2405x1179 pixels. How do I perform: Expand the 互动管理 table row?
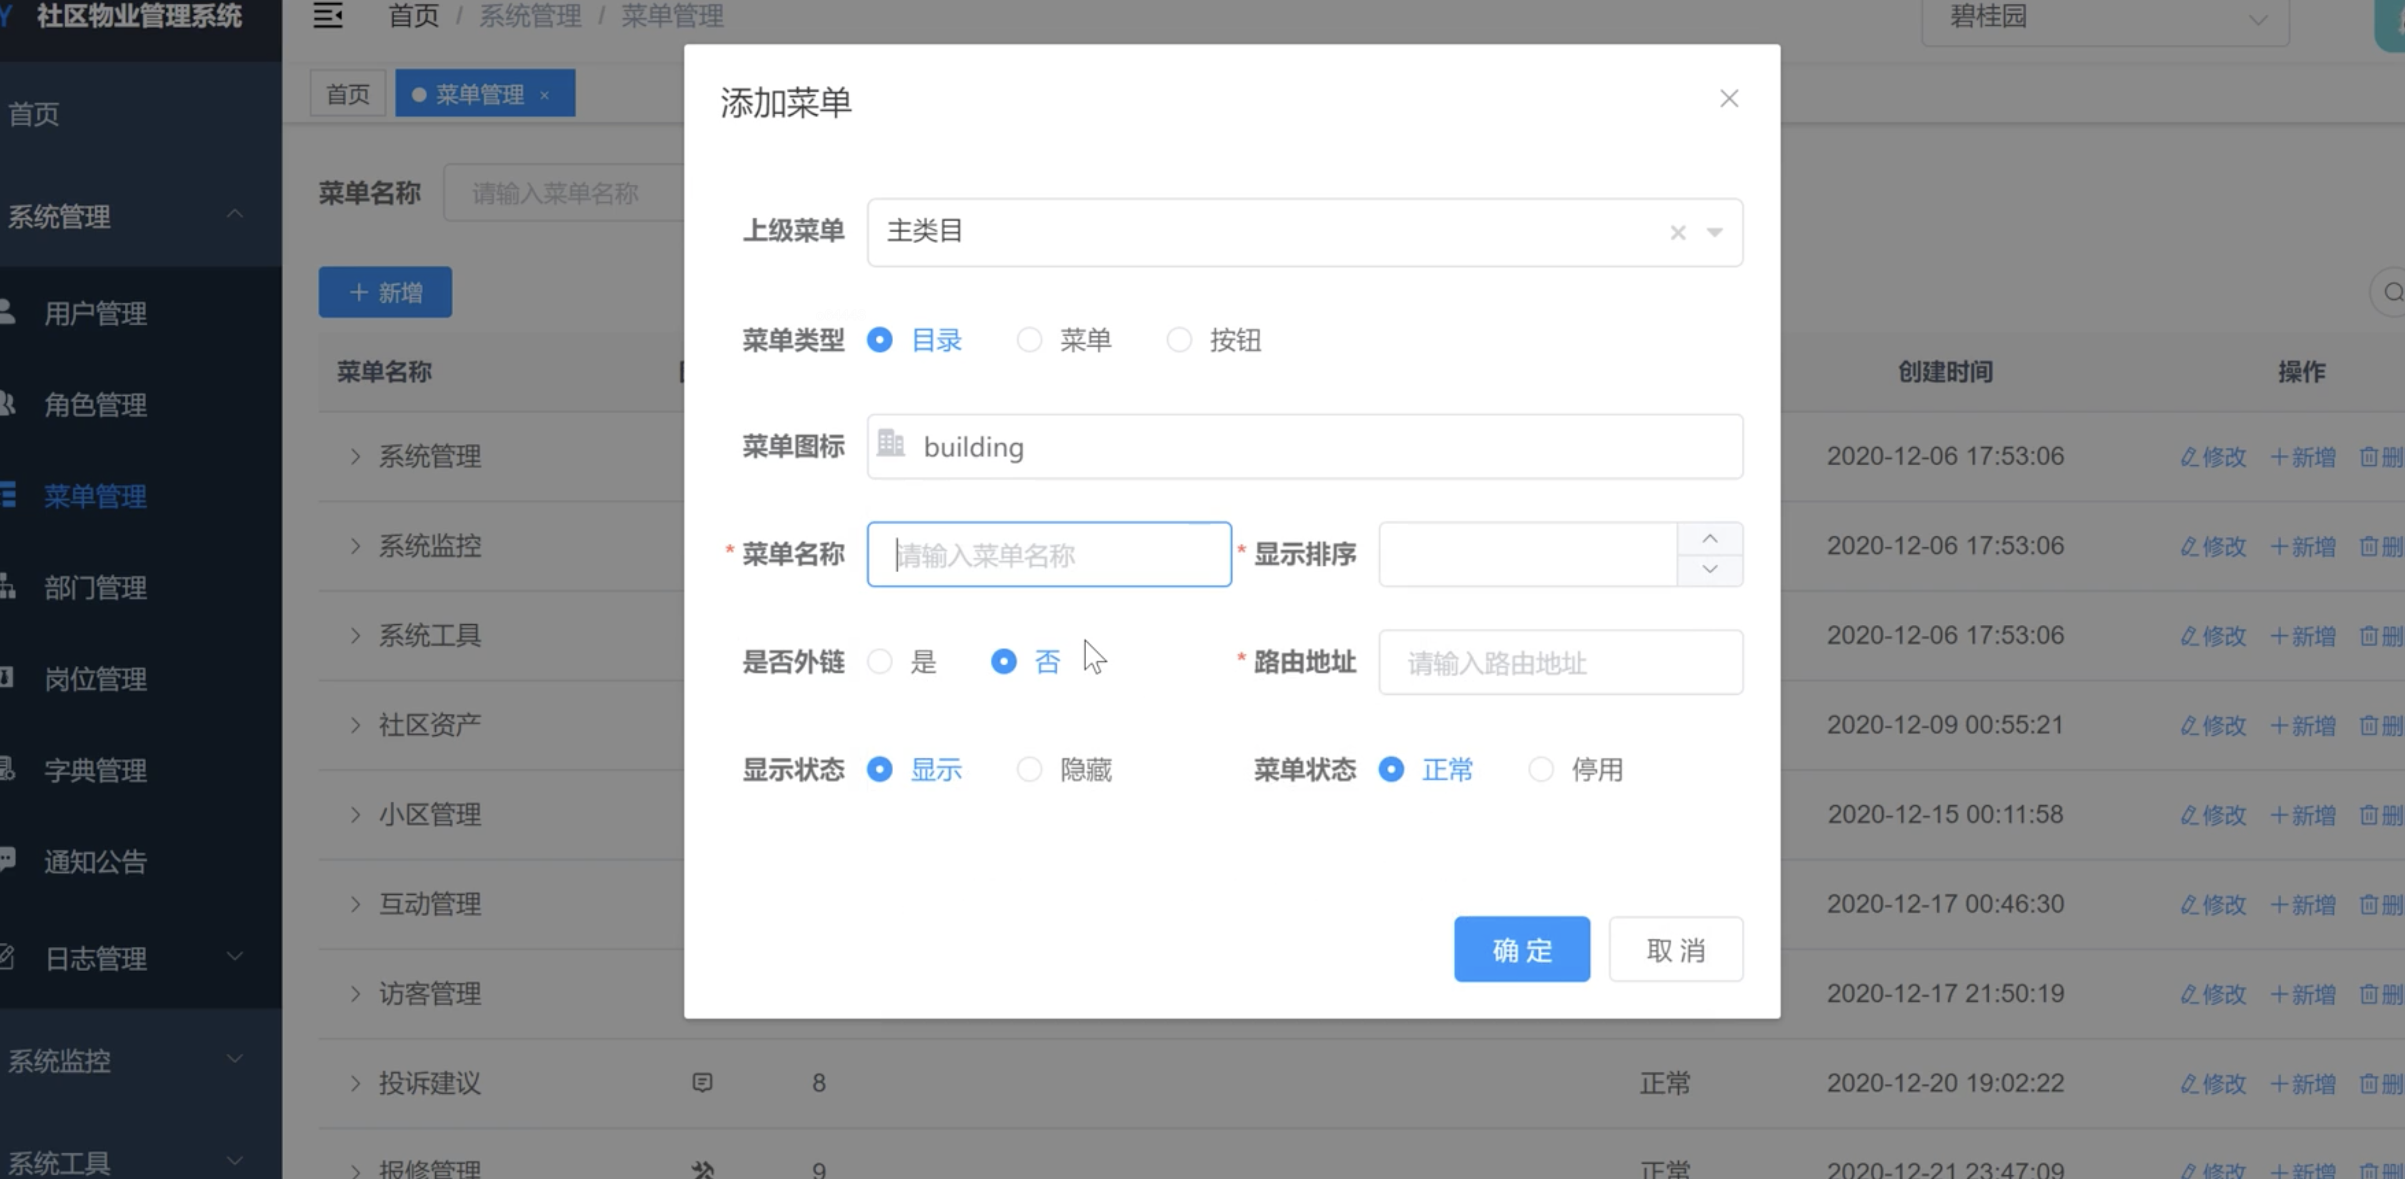355,905
